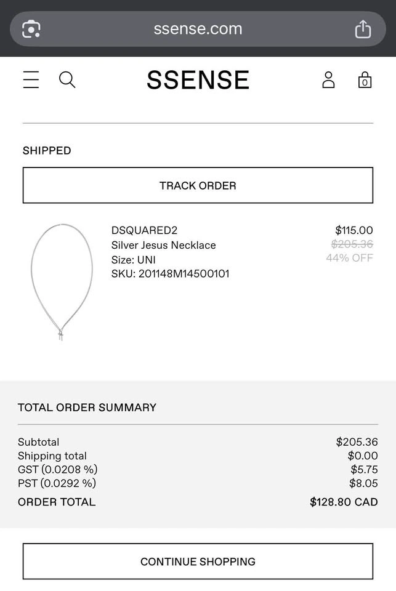Go to the SSENSE logo homepage
The height and width of the screenshot is (591, 396).
click(198, 80)
